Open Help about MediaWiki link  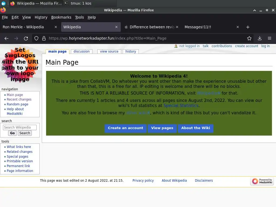pos(15,111)
